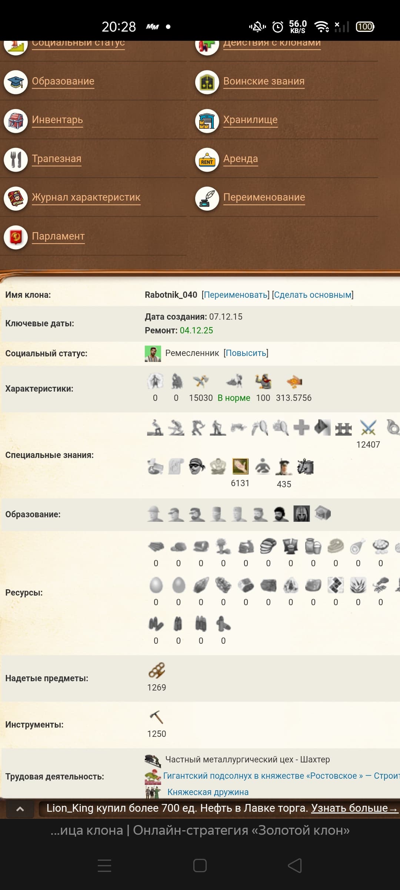This screenshot has width=400, height=890.
Task: Tap the Хранилище warehouse icon
Action: tap(207, 121)
